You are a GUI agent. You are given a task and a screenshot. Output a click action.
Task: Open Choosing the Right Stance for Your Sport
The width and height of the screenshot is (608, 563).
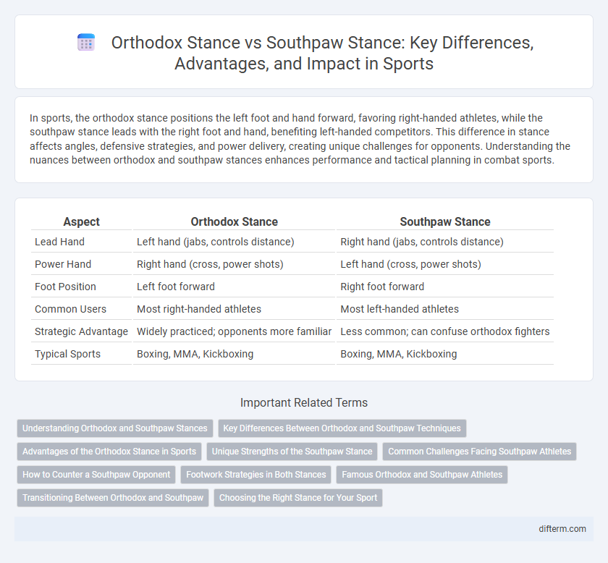[x=298, y=498]
